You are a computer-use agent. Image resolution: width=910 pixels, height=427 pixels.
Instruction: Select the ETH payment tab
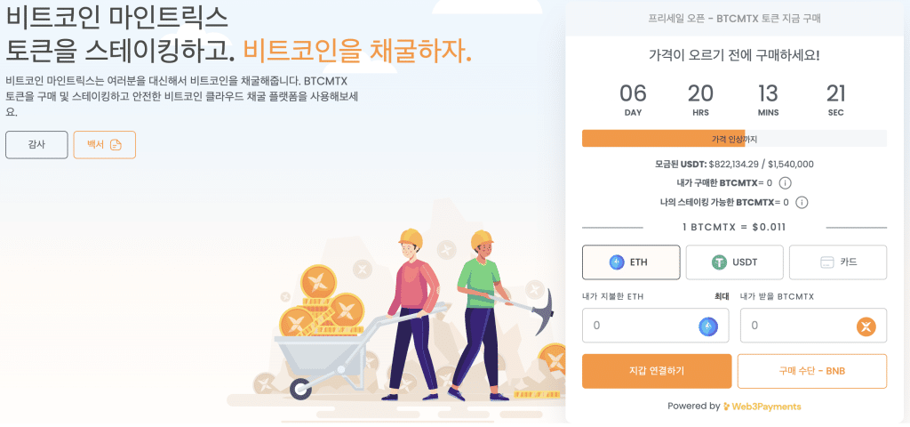click(629, 262)
